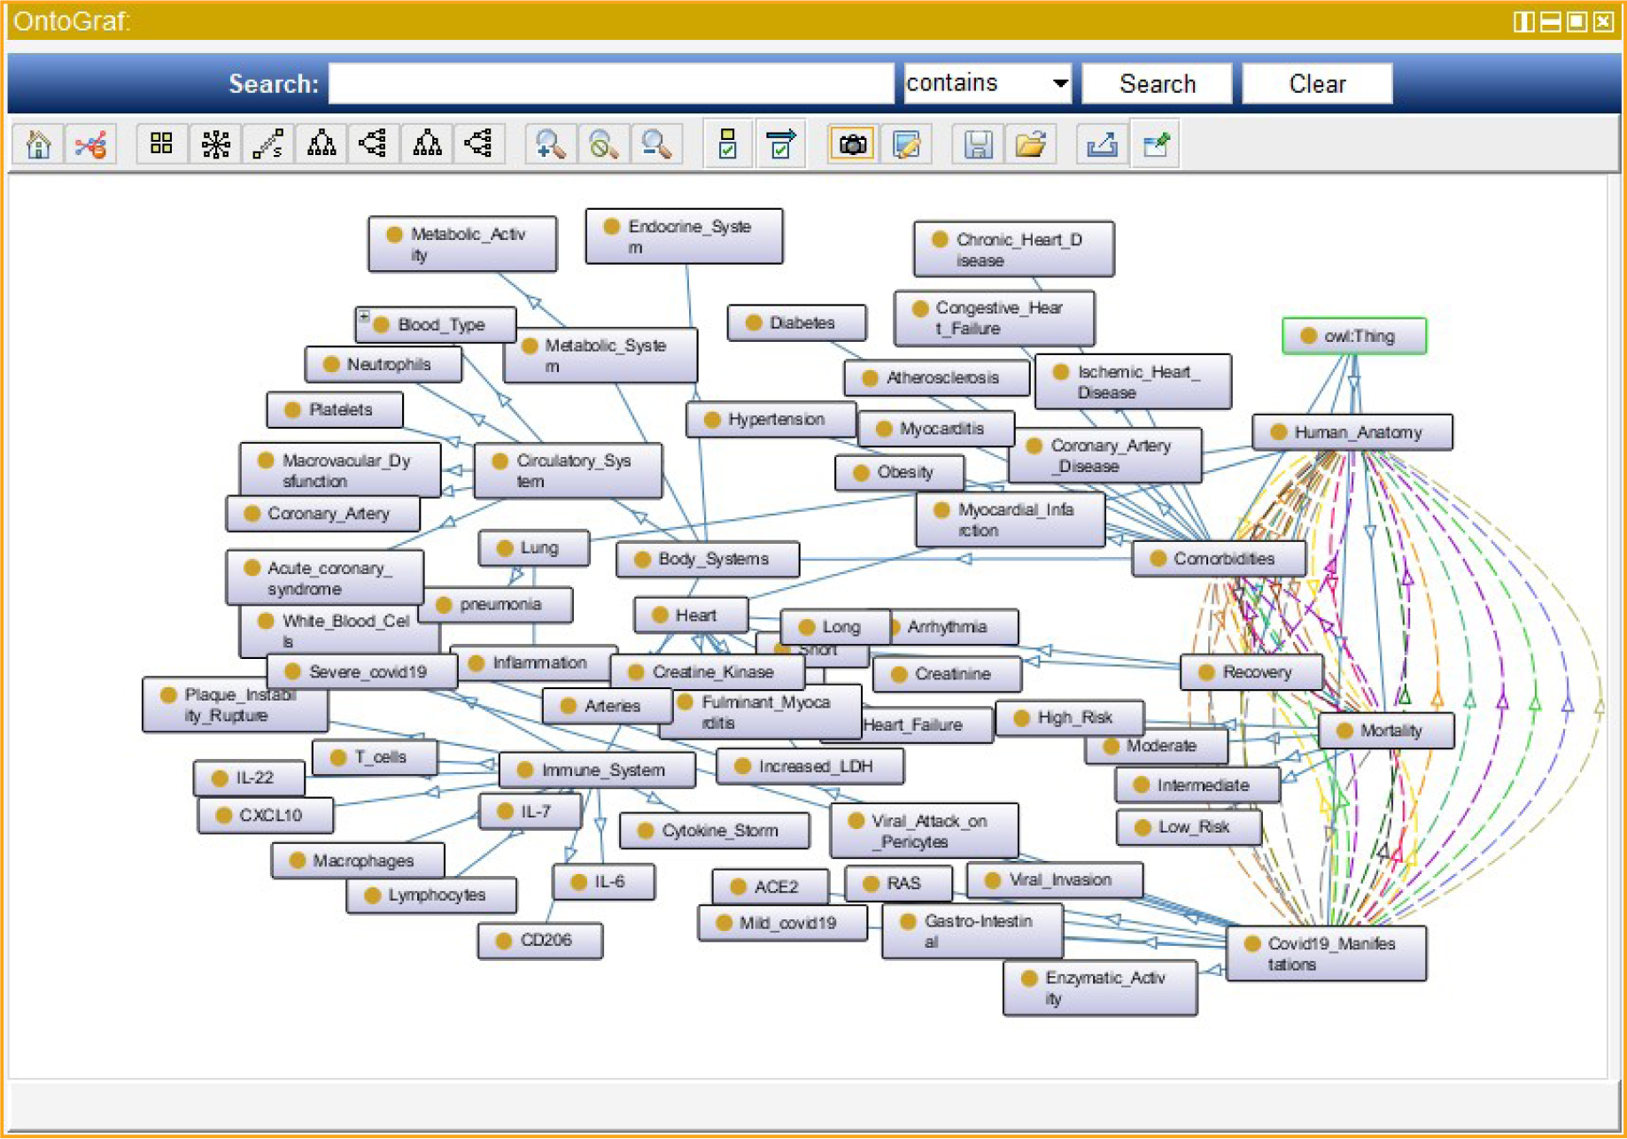Image resolution: width=1627 pixels, height=1139 pixels.
Task: Save the graph using floppy disk icon
Action: pyautogui.click(x=977, y=144)
